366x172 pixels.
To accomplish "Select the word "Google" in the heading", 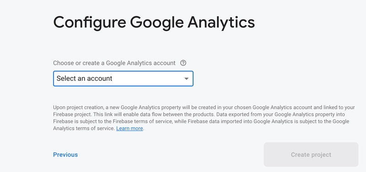I will pos(156,22).
